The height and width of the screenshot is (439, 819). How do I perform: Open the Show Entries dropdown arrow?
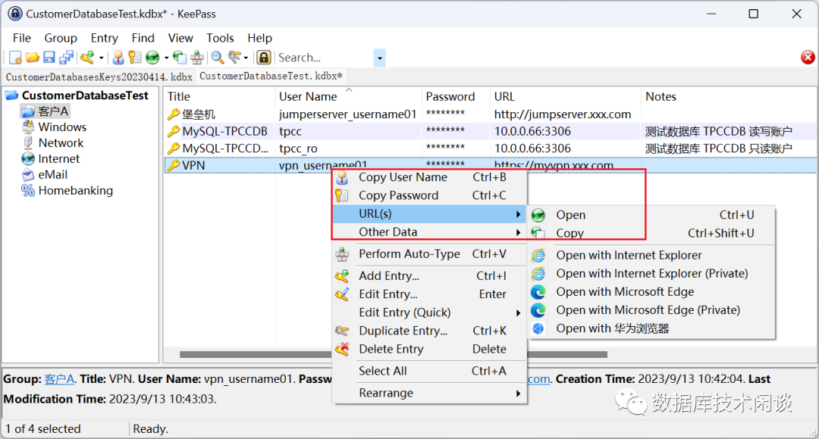(x=246, y=58)
